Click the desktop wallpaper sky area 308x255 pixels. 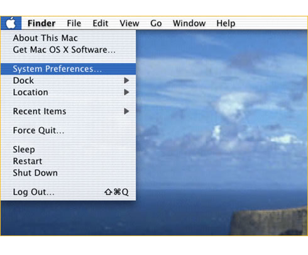[222, 105]
